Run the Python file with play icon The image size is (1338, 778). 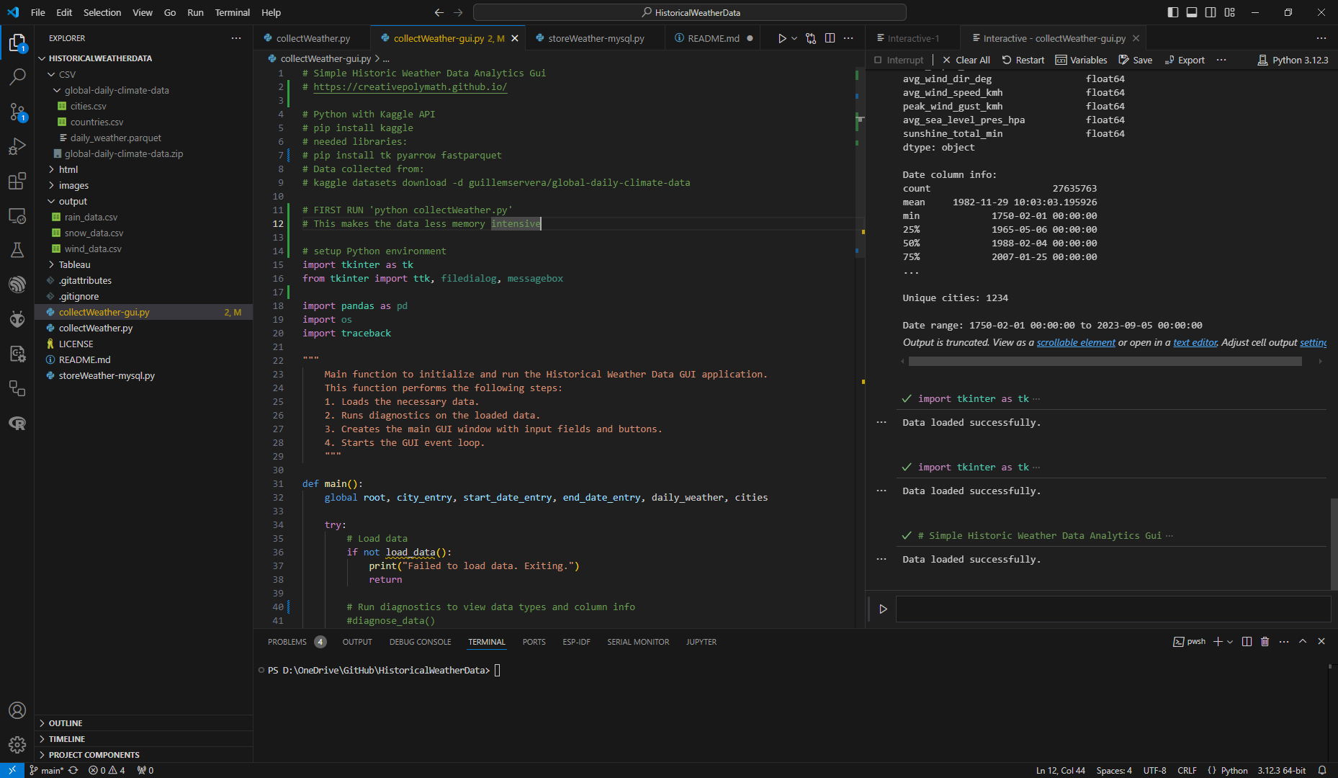pyautogui.click(x=782, y=38)
